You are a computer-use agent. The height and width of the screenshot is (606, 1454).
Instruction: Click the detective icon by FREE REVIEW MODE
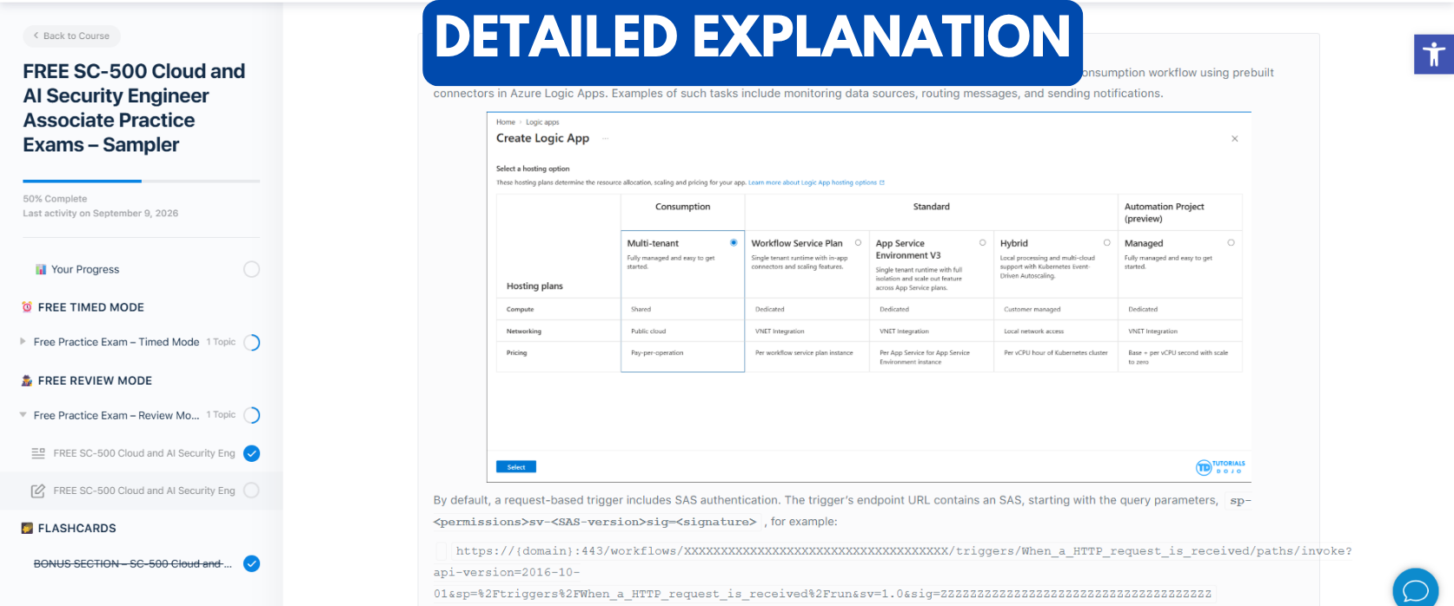[27, 380]
